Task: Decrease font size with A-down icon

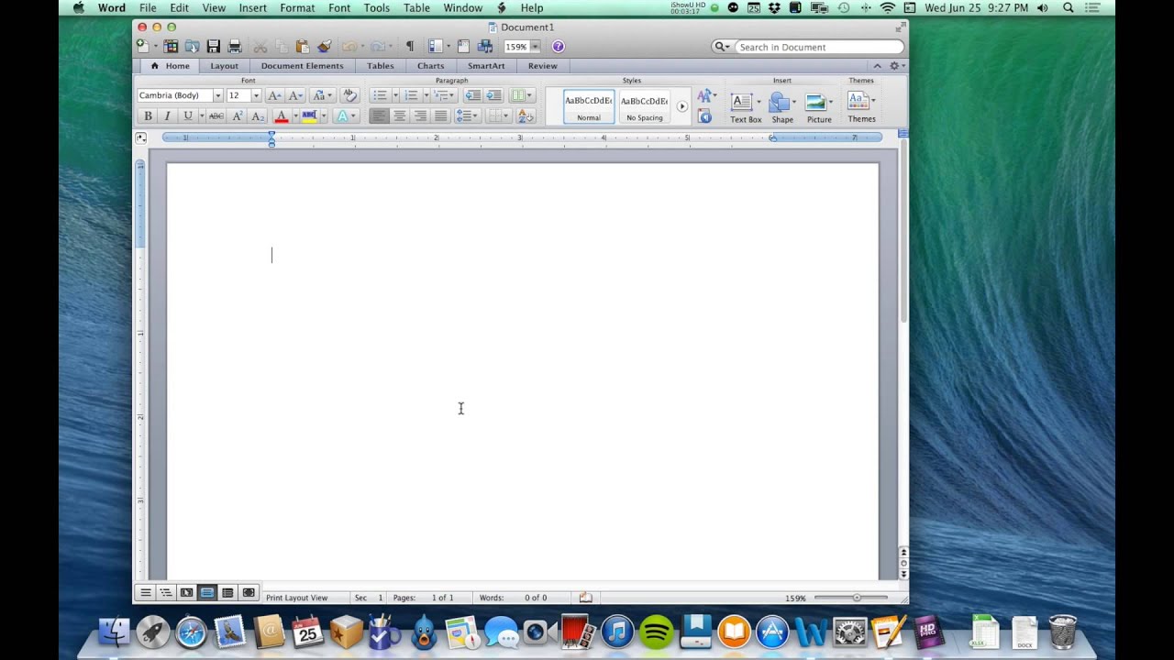Action: point(295,95)
